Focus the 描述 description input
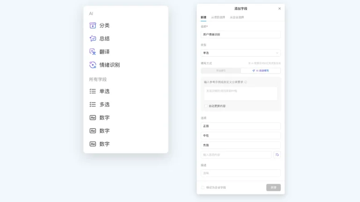This screenshot has height=202, width=360. pos(240,173)
